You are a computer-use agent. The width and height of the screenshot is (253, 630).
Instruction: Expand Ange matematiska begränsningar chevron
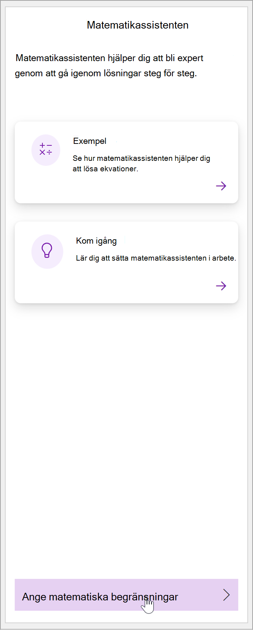[x=226, y=595]
